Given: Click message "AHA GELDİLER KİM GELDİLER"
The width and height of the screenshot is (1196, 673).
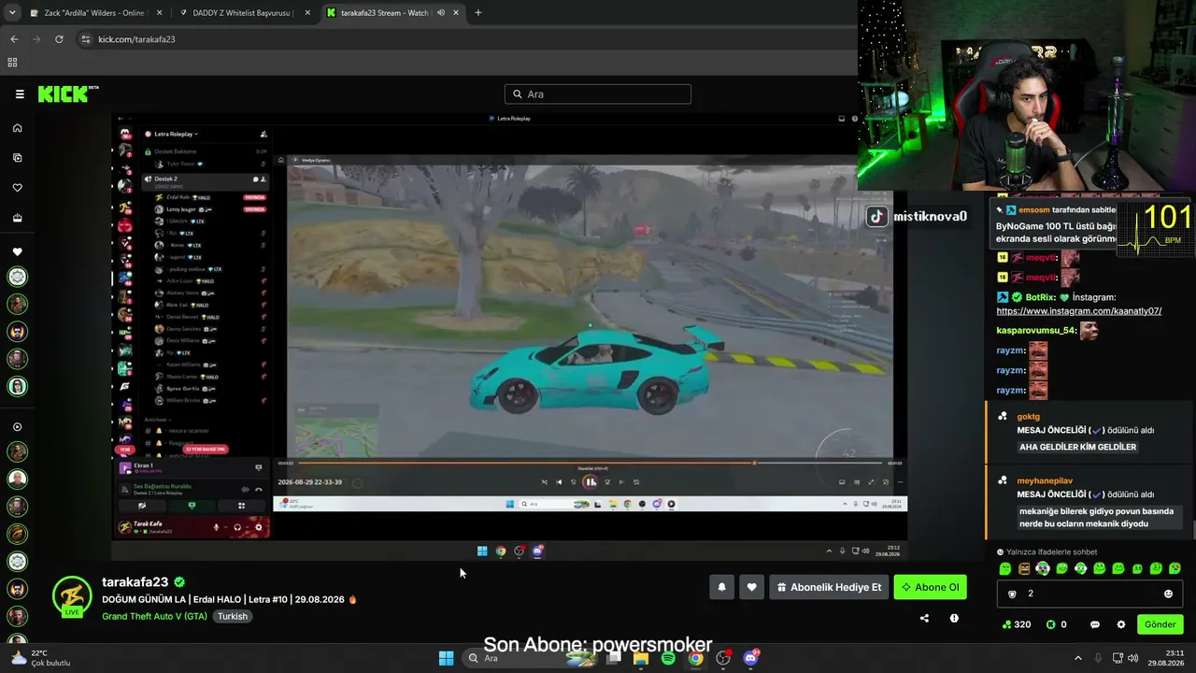Looking at the screenshot, I should coord(1077,447).
